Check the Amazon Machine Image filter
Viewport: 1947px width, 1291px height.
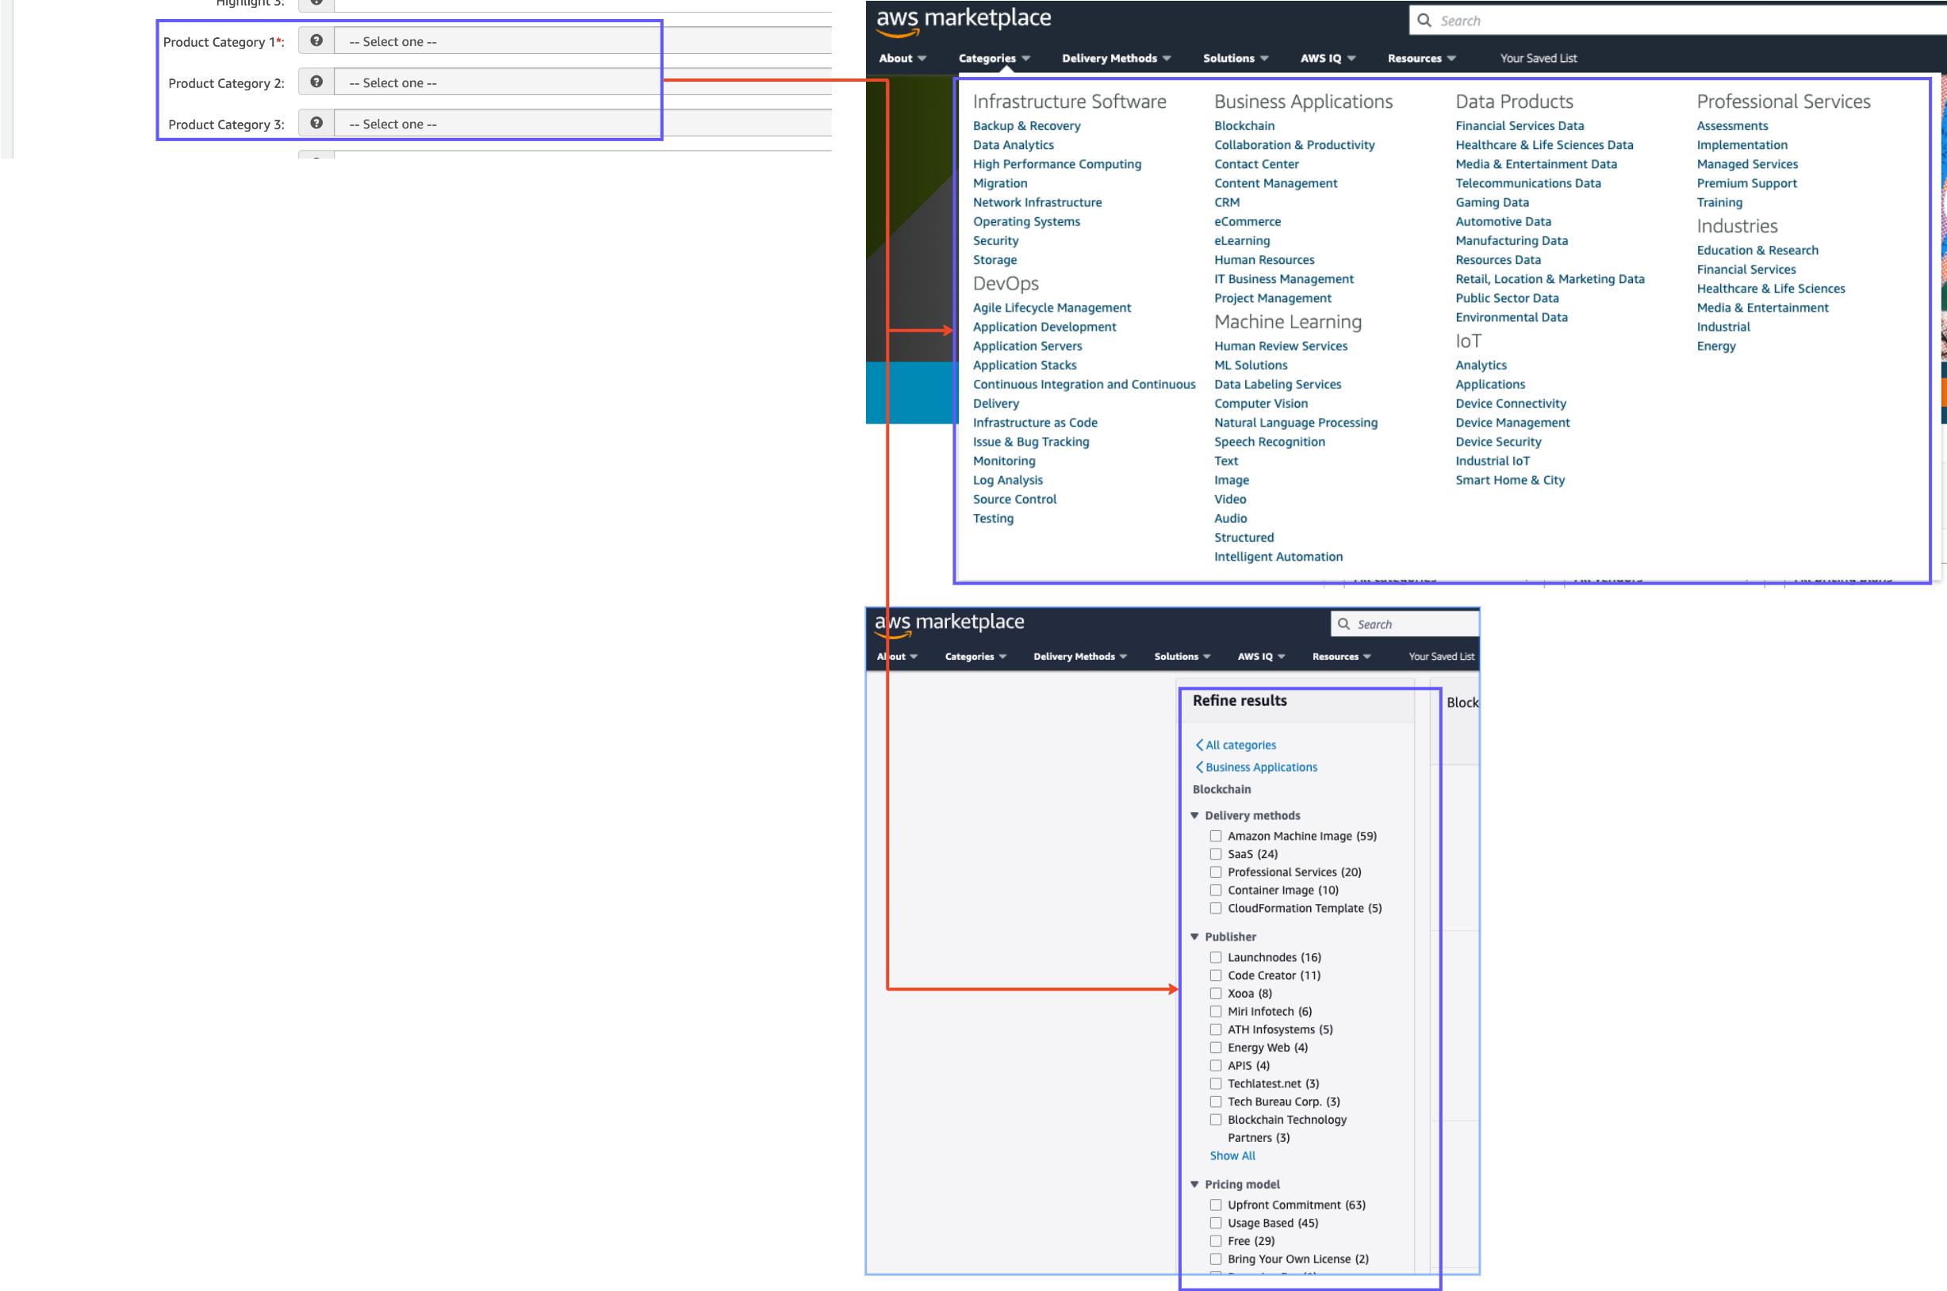1216,836
